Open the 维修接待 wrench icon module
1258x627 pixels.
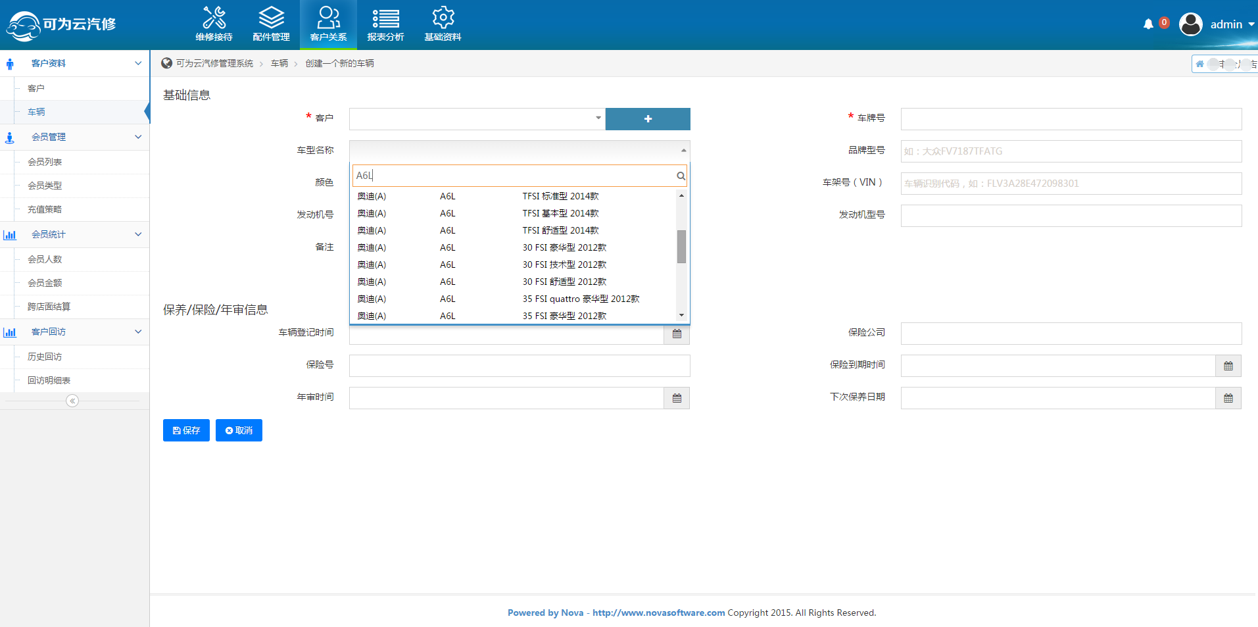pyautogui.click(x=214, y=24)
